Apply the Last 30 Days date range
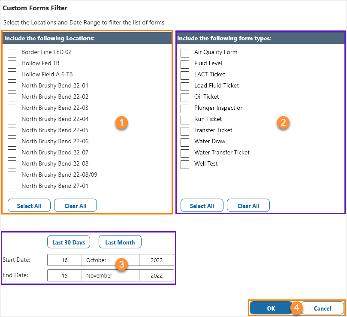 point(69,242)
